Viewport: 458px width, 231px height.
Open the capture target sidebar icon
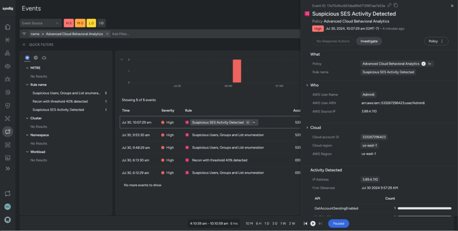tap(7, 145)
